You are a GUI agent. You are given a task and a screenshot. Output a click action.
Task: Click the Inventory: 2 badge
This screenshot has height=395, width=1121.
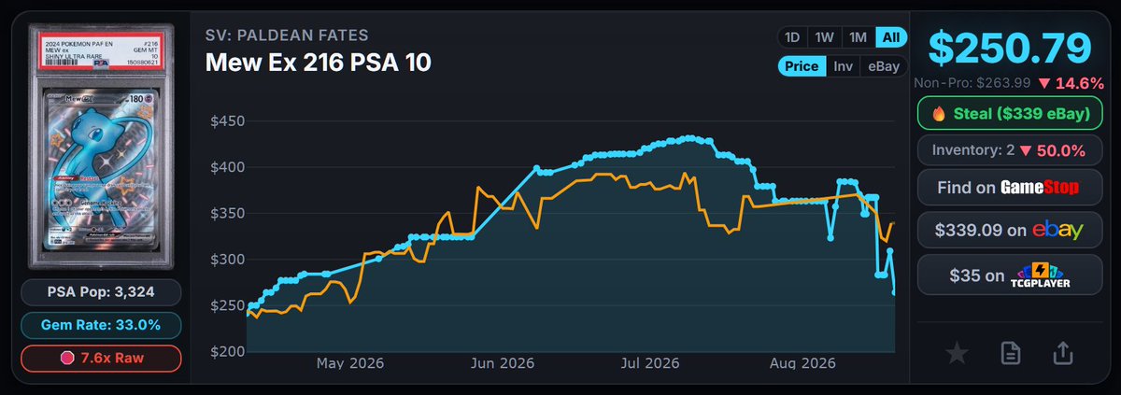tap(1008, 150)
